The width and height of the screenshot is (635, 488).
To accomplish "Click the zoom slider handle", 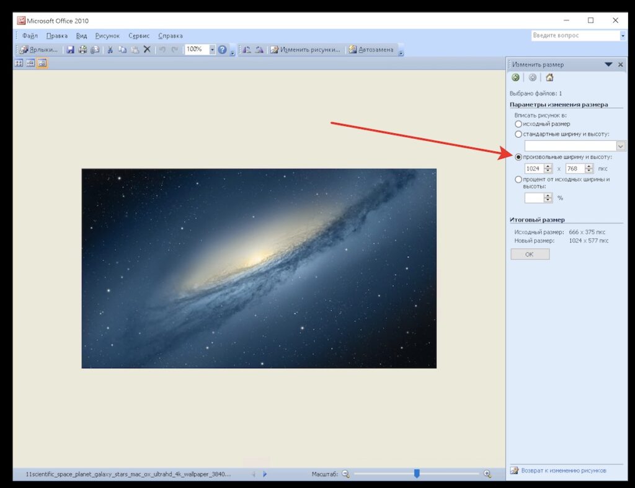I will [417, 473].
